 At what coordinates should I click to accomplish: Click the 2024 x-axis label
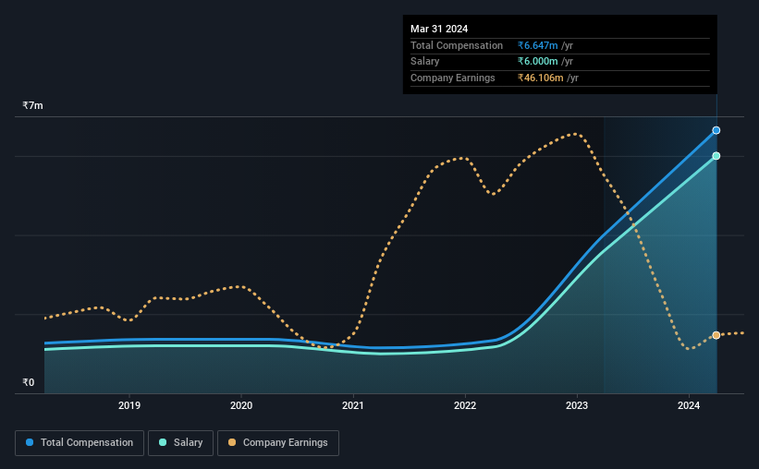click(x=689, y=405)
